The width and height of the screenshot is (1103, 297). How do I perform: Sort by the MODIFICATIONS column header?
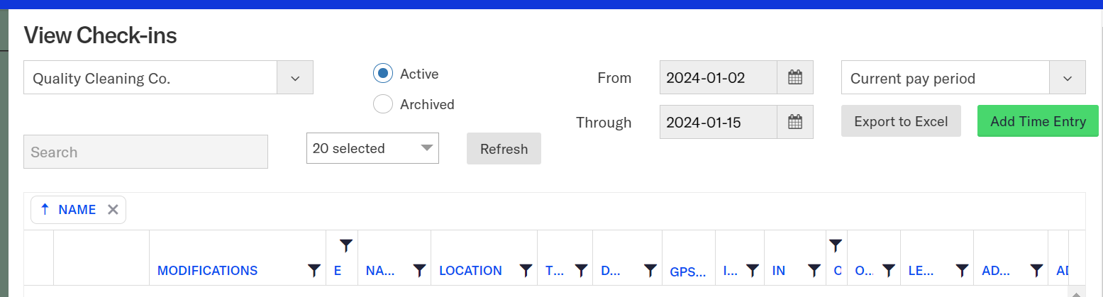[207, 271]
